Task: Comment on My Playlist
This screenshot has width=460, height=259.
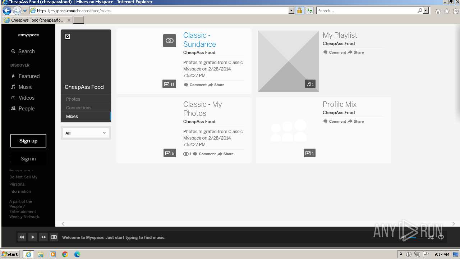Action: click(x=335, y=53)
